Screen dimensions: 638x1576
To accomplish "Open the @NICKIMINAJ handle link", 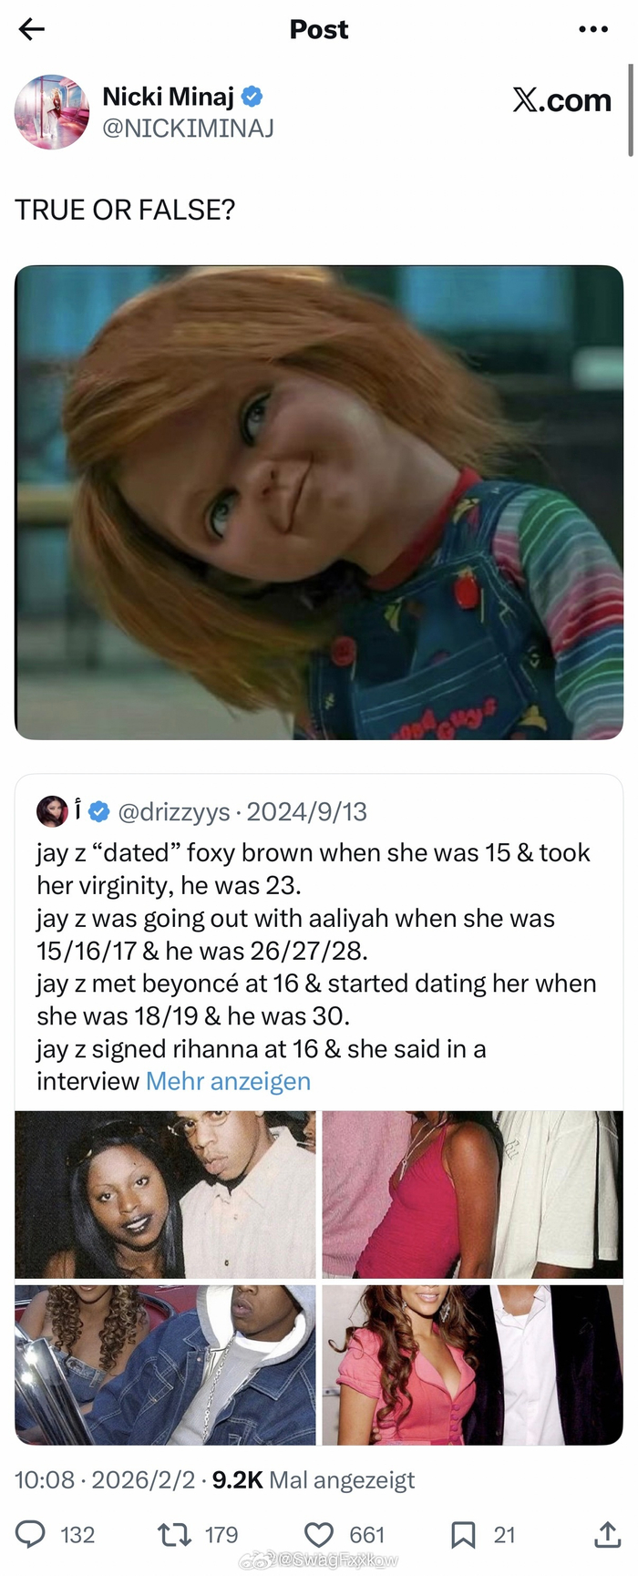I will tap(188, 129).
